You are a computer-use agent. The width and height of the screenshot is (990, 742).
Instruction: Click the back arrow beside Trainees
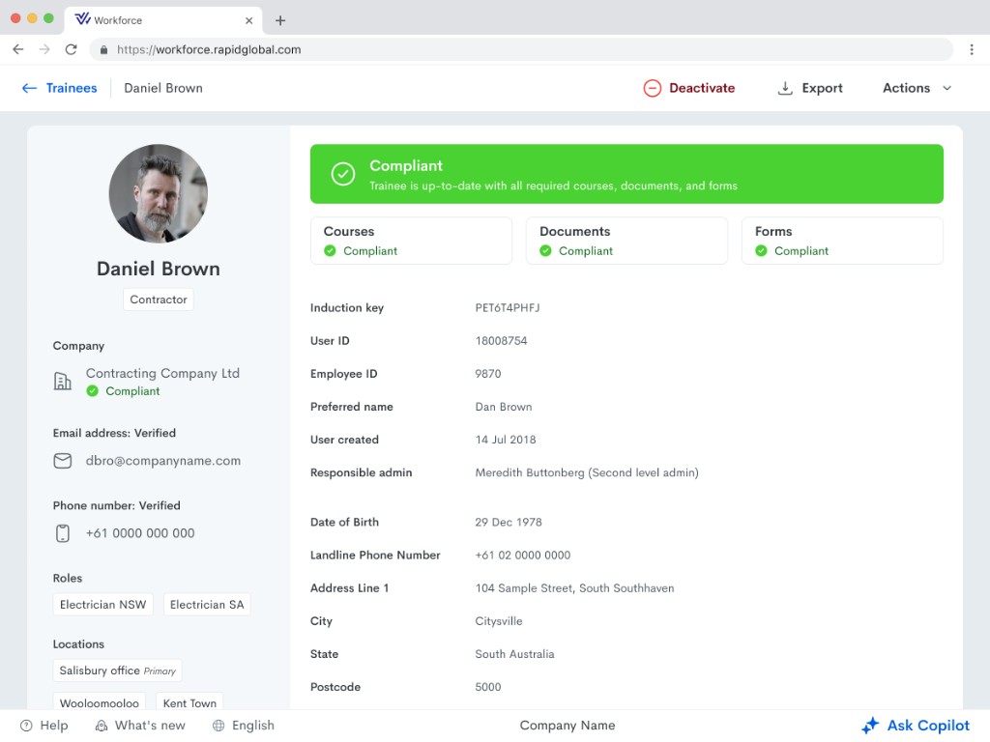[x=29, y=88]
